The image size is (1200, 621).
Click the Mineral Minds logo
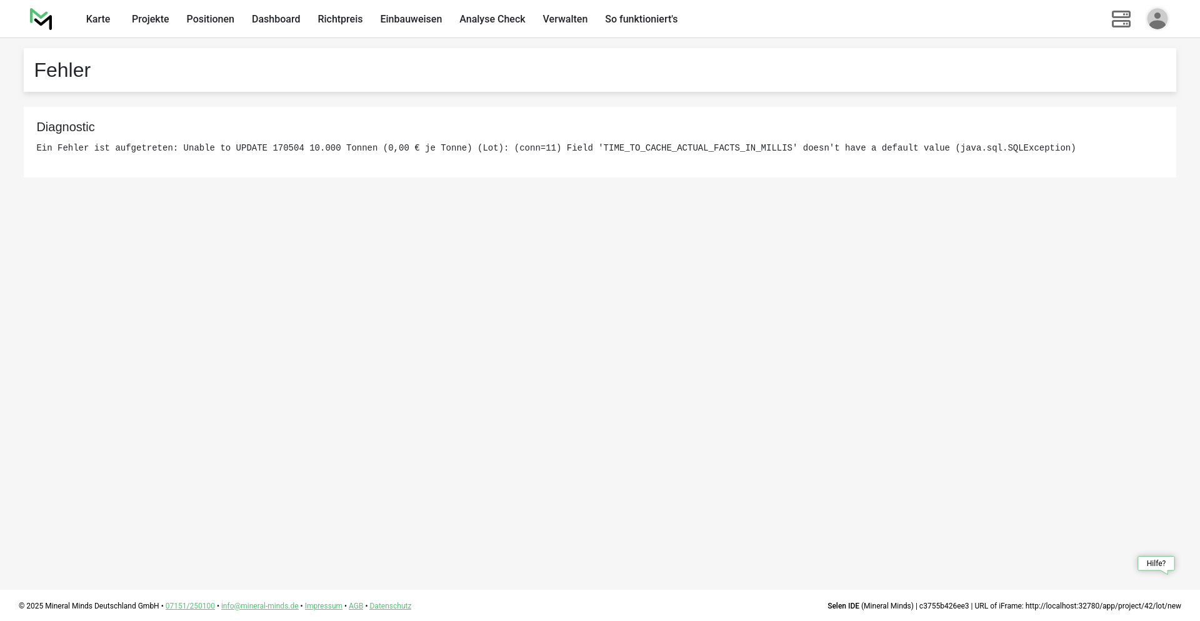click(41, 19)
